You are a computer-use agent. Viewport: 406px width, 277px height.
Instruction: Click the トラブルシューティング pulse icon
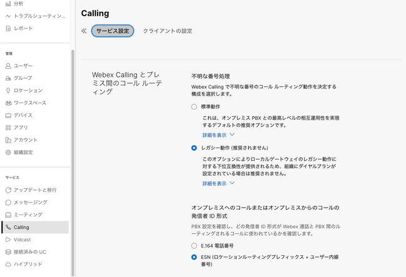coord(8,16)
